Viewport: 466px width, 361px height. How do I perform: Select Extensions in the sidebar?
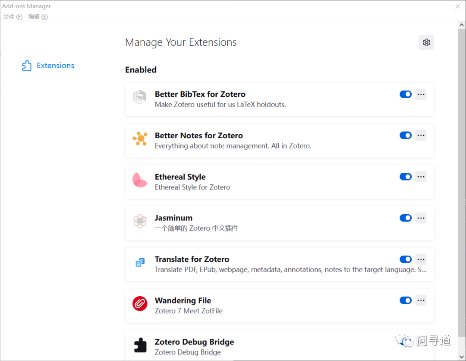tap(48, 66)
